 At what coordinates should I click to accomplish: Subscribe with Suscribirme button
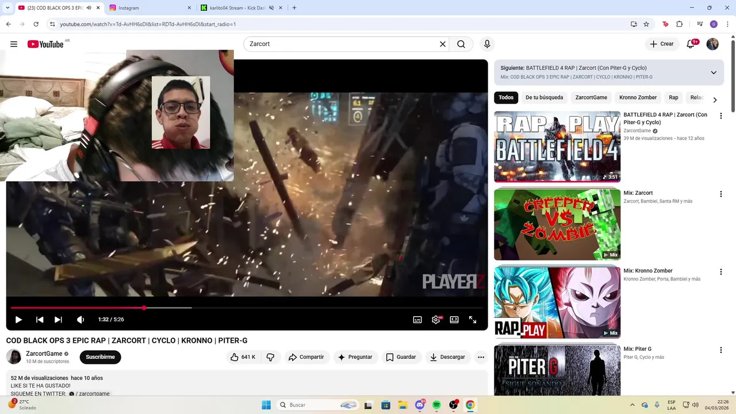click(x=100, y=357)
